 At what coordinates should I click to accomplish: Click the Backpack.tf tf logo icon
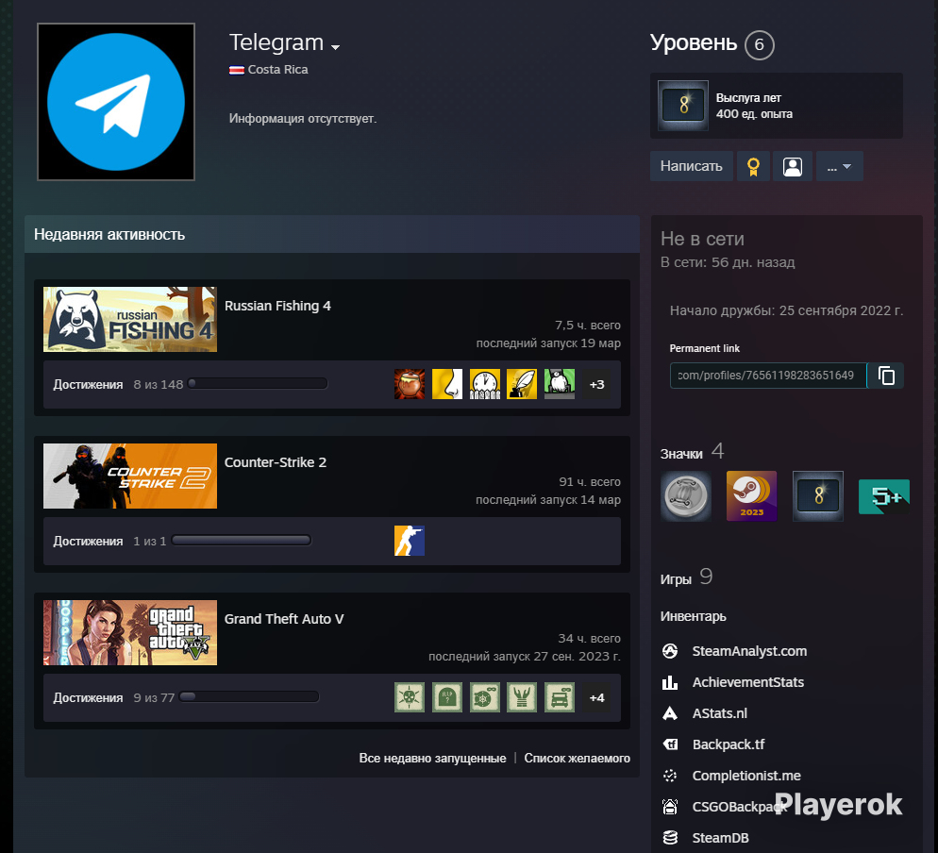(670, 744)
